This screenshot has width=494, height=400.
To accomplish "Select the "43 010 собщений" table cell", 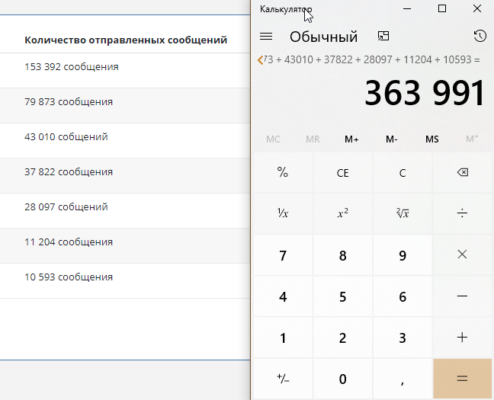I will [125, 140].
